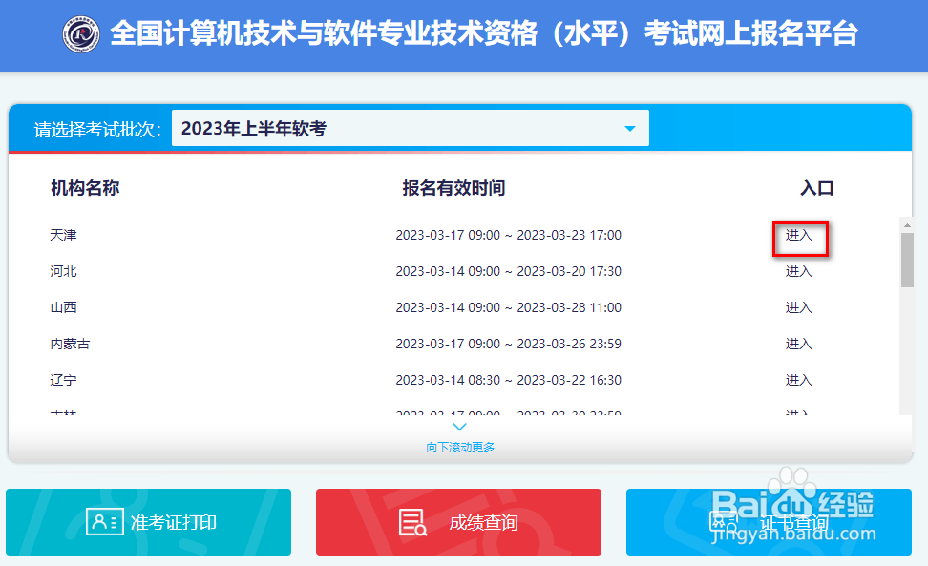Viewport: 928px width, 566px height.
Task: Click the circular platform logo in header
Action: [81, 33]
